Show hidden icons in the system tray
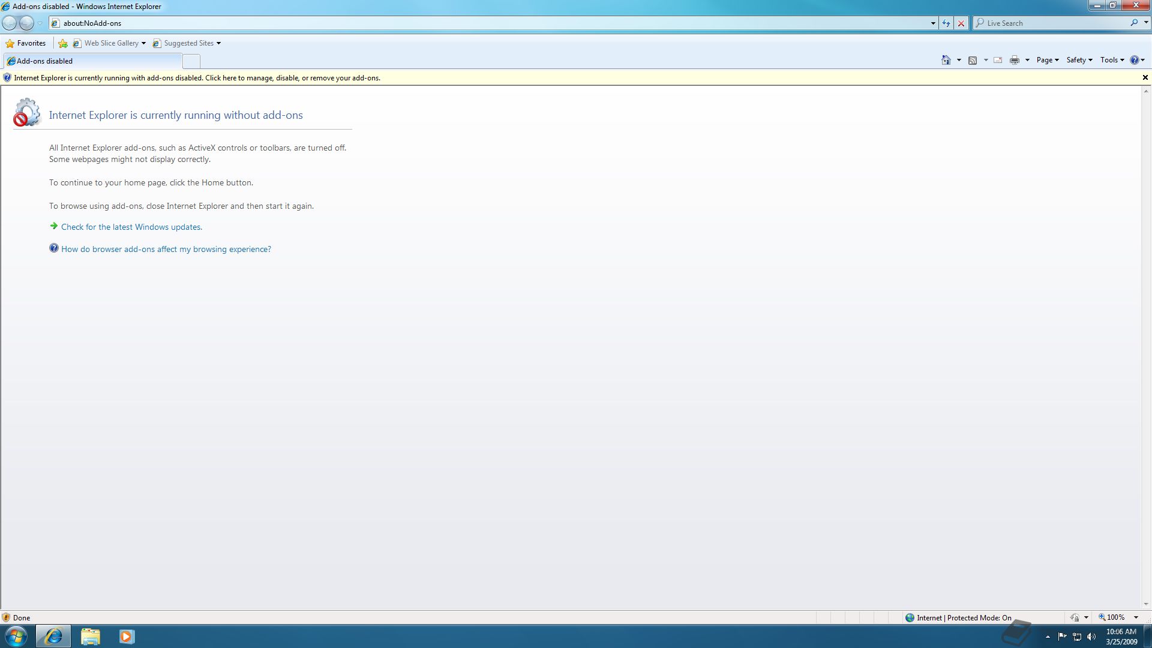1152x648 pixels. (x=1048, y=637)
